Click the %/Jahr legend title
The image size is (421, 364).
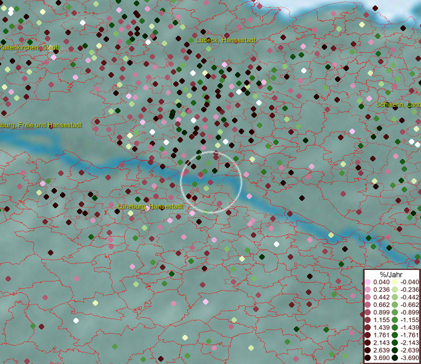[391, 274]
